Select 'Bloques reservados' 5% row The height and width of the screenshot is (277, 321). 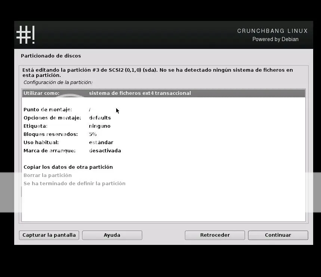pos(164,134)
